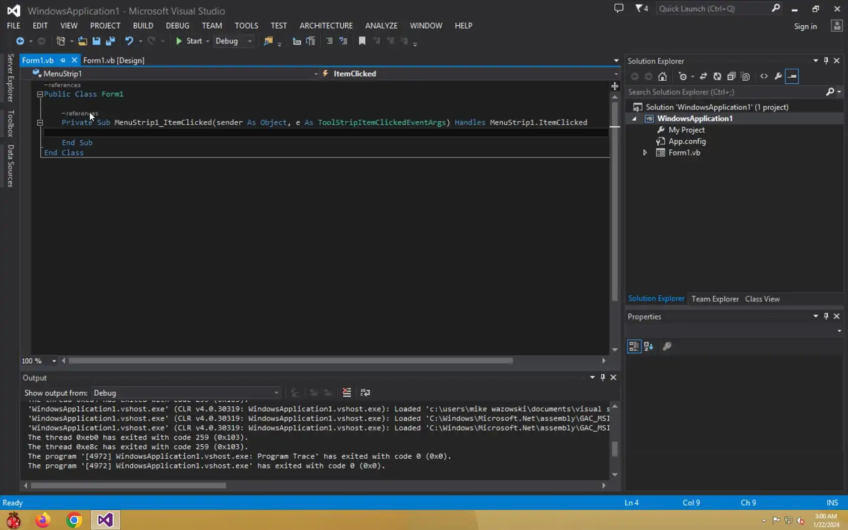848x530 pixels.
Task: Click the Sign in link
Action: [805, 26]
